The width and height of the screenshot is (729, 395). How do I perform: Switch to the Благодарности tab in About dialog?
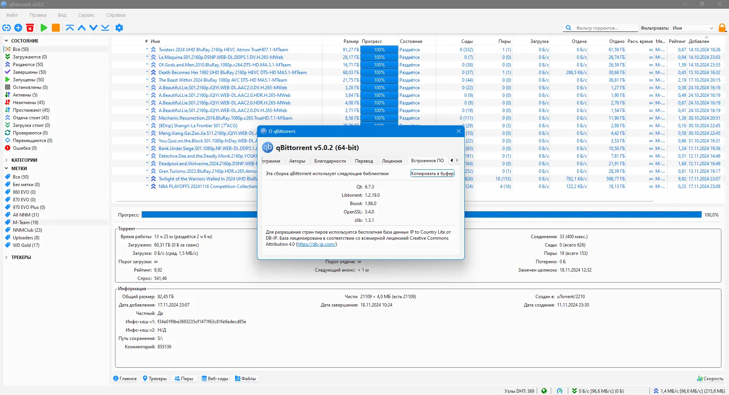(330, 161)
